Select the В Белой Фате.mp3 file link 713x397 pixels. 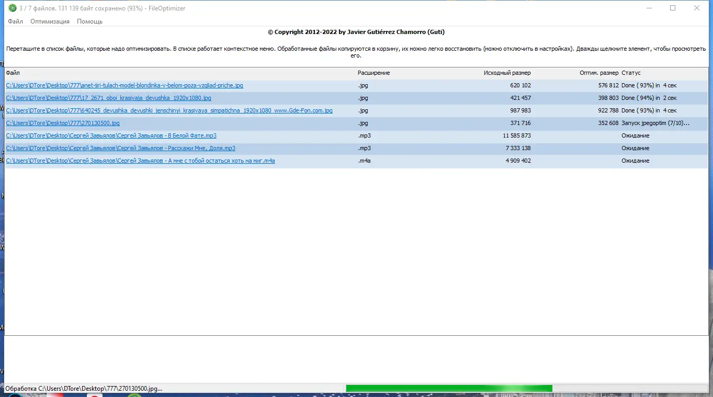tap(111, 135)
